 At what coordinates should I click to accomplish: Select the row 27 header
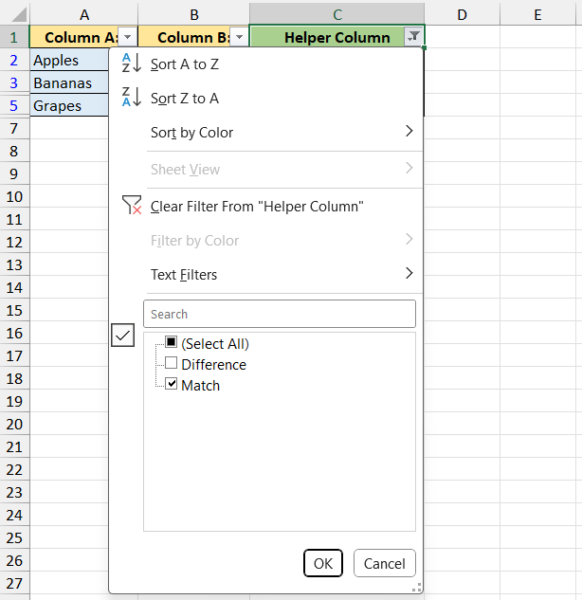(14, 583)
